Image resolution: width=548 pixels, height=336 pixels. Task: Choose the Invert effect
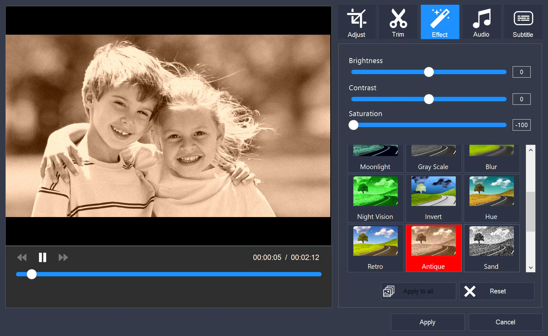pyautogui.click(x=433, y=198)
